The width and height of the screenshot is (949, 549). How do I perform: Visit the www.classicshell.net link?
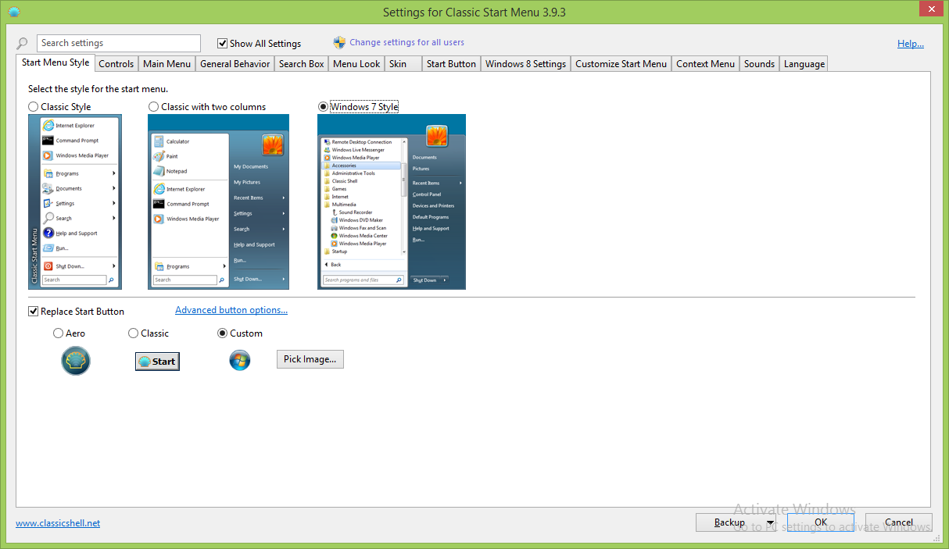click(x=58, y=523)
